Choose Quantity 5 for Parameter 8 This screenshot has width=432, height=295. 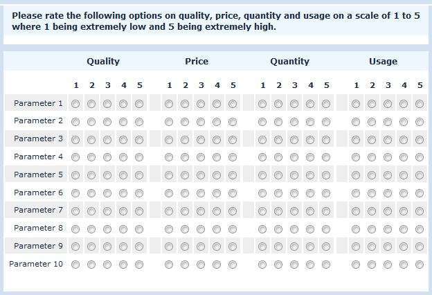[326, 229]
